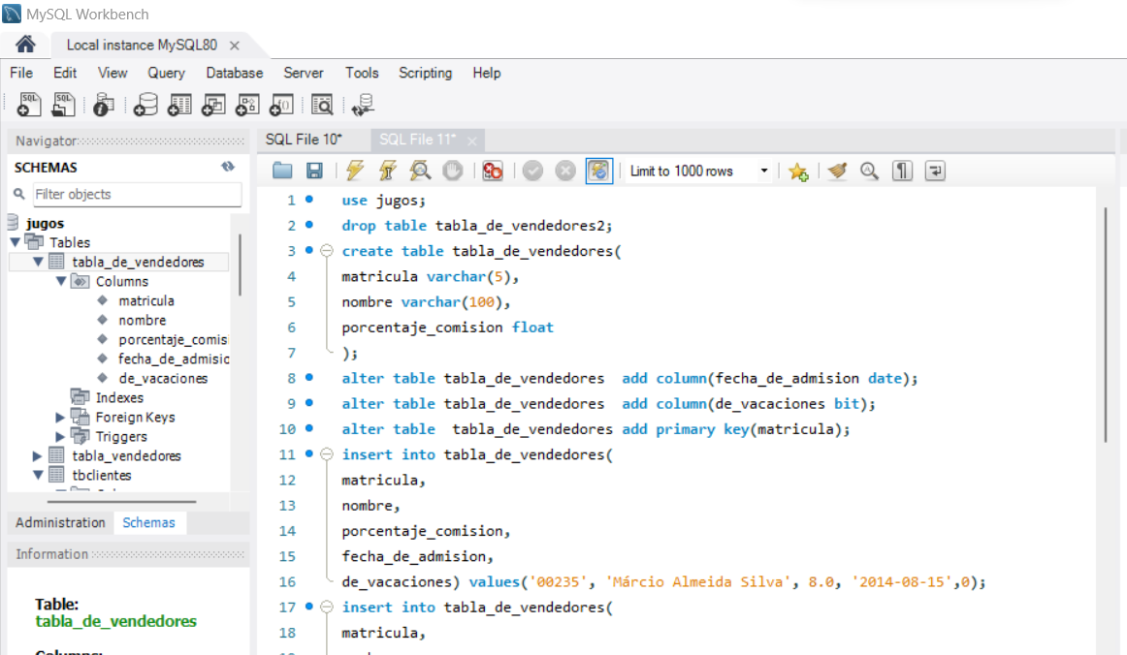Save the script to a file

[x=314, y=171]
